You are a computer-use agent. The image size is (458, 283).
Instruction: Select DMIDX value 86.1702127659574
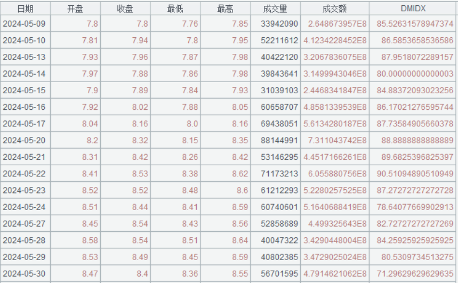[415, 107]
